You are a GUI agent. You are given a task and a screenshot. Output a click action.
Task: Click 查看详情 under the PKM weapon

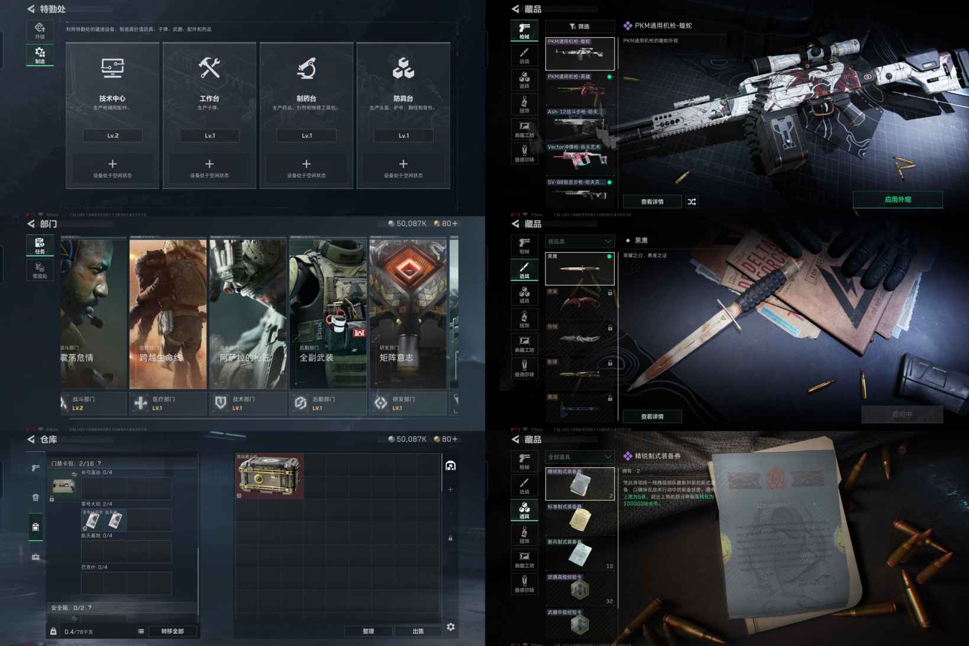(652, 202)
